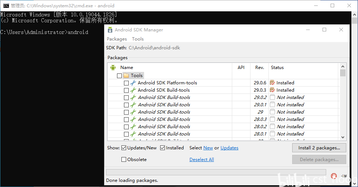Click revision 29.0.6 cell
The height and width of the screenshot is (187, 358).
coord(260,83)
